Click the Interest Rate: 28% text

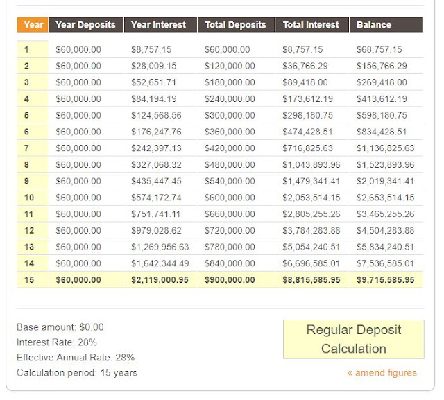56,342
